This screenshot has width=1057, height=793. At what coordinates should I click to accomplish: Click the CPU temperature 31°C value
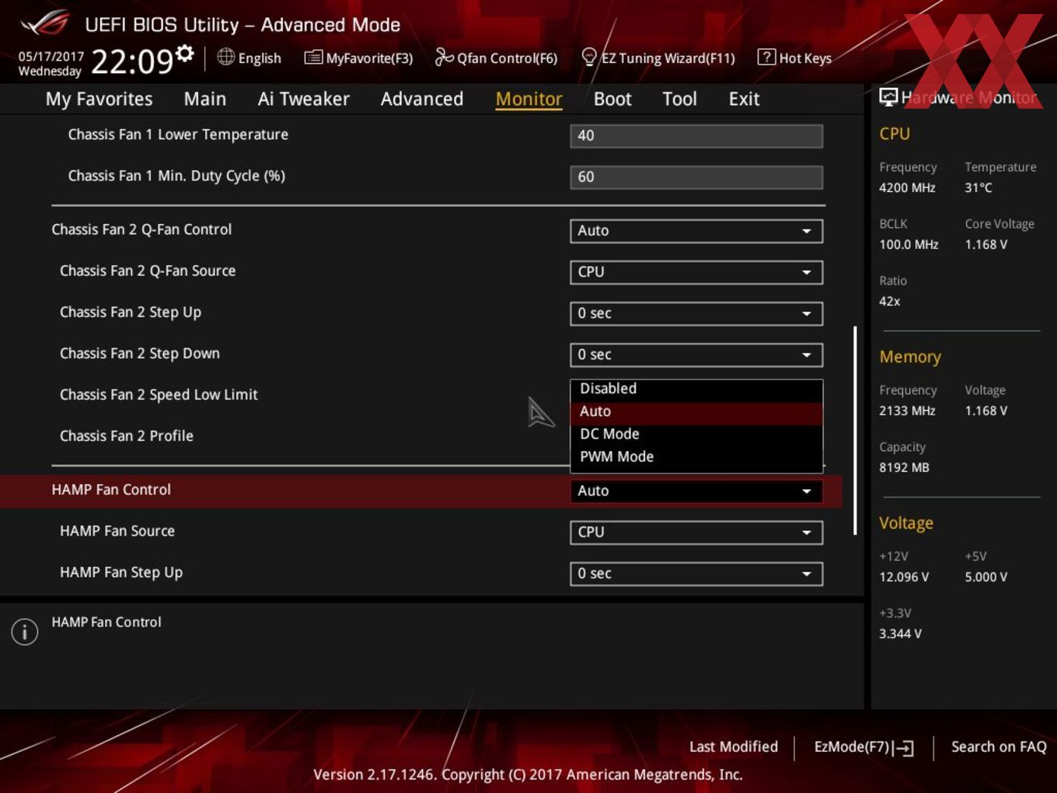coord(979,187)
